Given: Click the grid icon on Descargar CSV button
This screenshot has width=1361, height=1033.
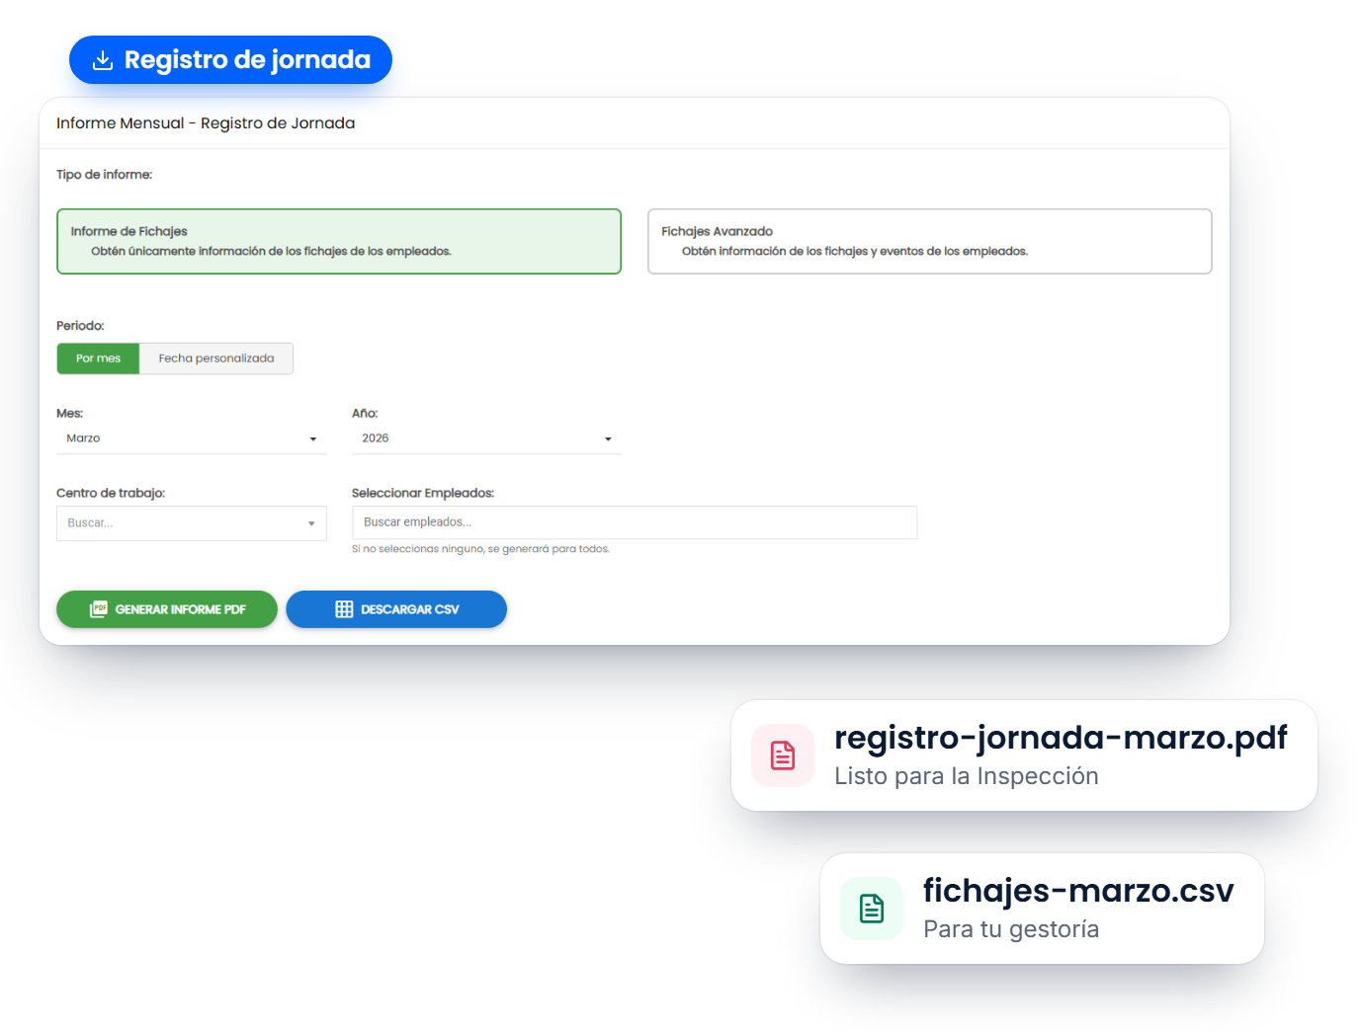Looking at the screenshot, I should tap(344, 609).
